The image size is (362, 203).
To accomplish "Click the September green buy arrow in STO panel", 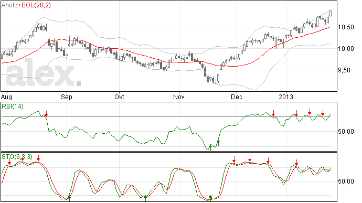I will click(x=69, y=198).
